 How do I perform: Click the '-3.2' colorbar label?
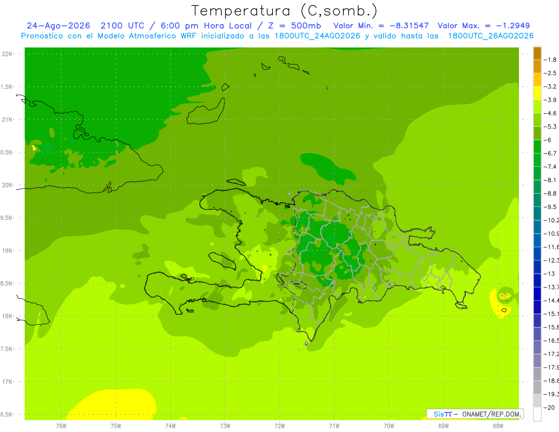click(551, 87)
